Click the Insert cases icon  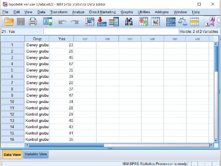pyautogui.click(x=143, y=22)
